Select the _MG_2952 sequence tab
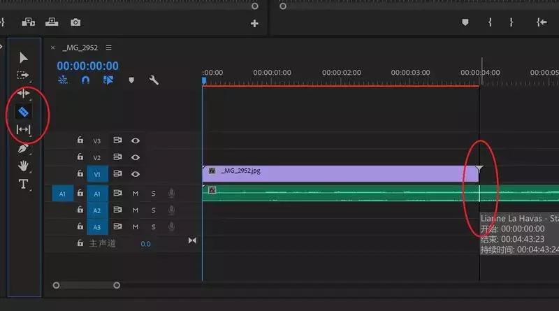This screenshot has height=311, width=559. coord(81,48)
